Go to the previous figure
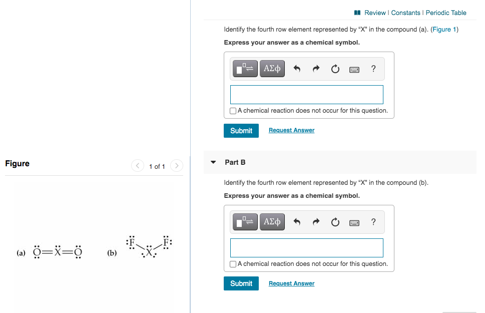 coord(137,165)
